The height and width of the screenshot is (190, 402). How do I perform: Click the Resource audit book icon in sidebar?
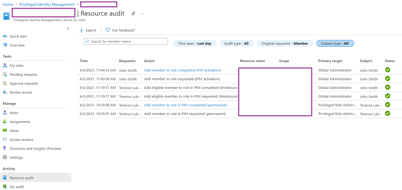pos(5,178)
